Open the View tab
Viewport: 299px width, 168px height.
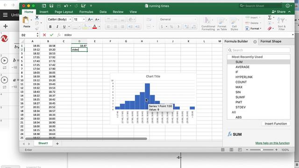point(133,12)
